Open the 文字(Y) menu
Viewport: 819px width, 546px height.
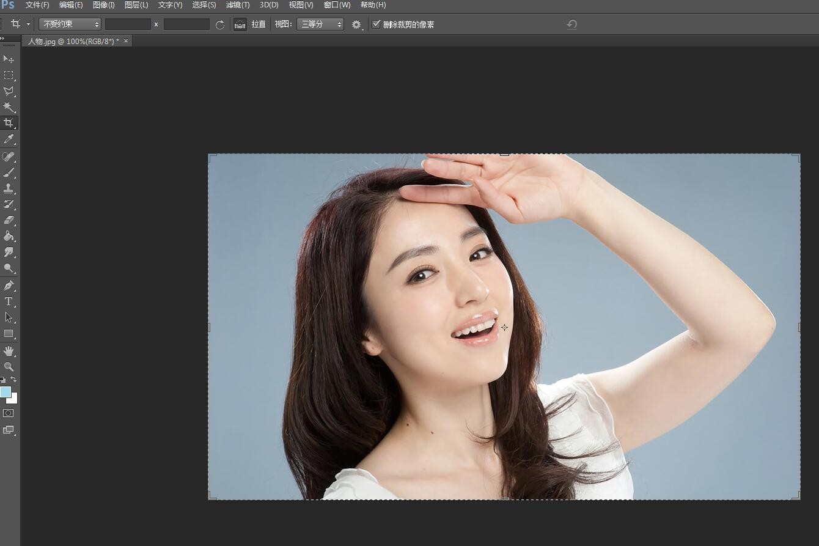pos(170,5)
